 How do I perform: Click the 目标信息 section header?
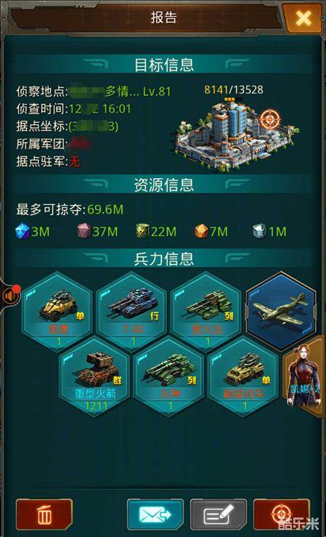click(163, 65)
